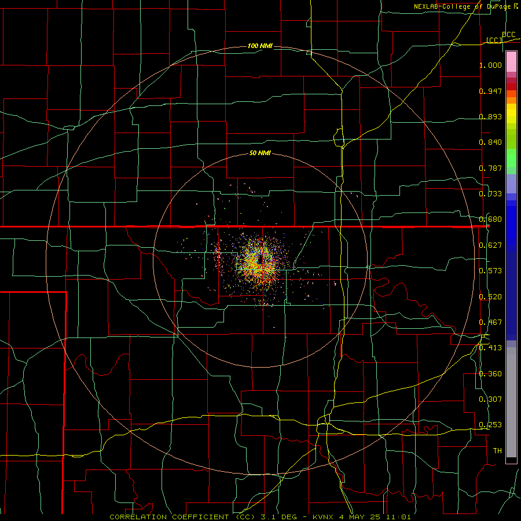Click the 0.520 scale value
This screenshot has width=521, height=521.
click(490, 297)
